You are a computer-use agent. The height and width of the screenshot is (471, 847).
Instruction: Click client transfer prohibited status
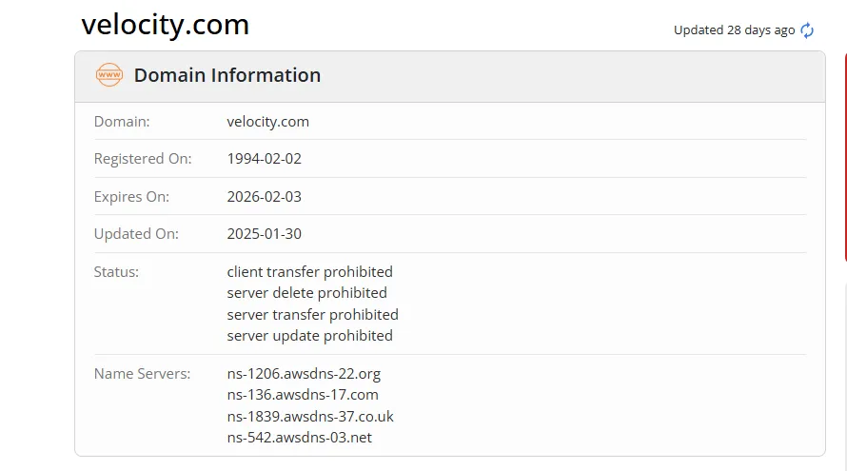coord(309,272)
